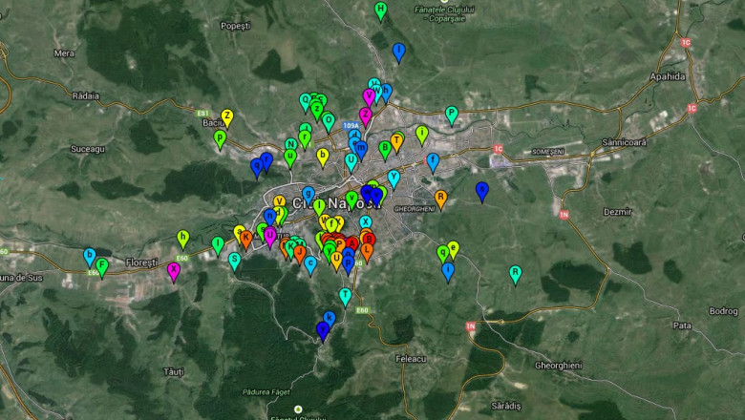The image size is (745, 420).
Task: Select the magenta U marker
Action: pyautogui.click(x=270, y=237)
